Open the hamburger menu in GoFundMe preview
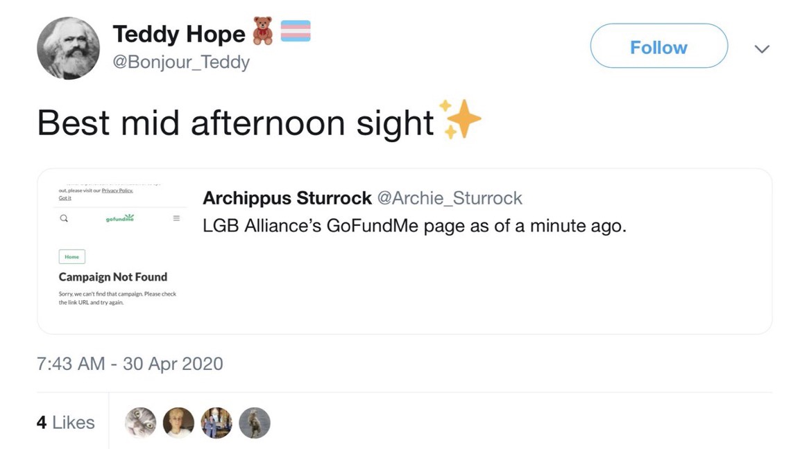 176,218
